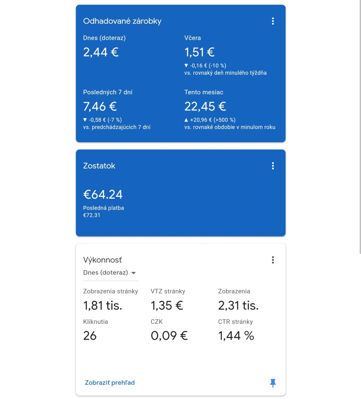Click the CZK metric value 0,09 €
The height and width of the screenshot is (399, 361).
pos(169,336)
